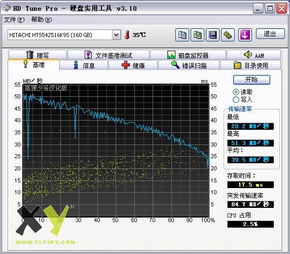Screen dimensions: 290x254
Task: Switch to the 磁盘监控器 tab
Action: tap(188, 55)
